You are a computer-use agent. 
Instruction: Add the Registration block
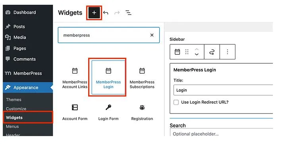[142, 112]
